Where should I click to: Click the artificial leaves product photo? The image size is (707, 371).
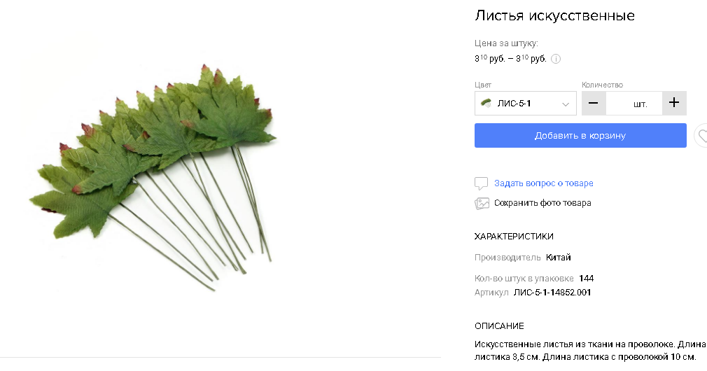[153, 177]
